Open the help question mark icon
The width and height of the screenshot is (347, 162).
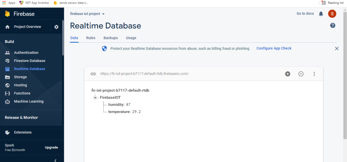[333, 25]
